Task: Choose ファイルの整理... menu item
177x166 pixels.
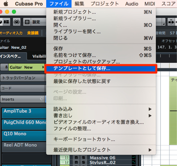Action: tap(101, 128)
